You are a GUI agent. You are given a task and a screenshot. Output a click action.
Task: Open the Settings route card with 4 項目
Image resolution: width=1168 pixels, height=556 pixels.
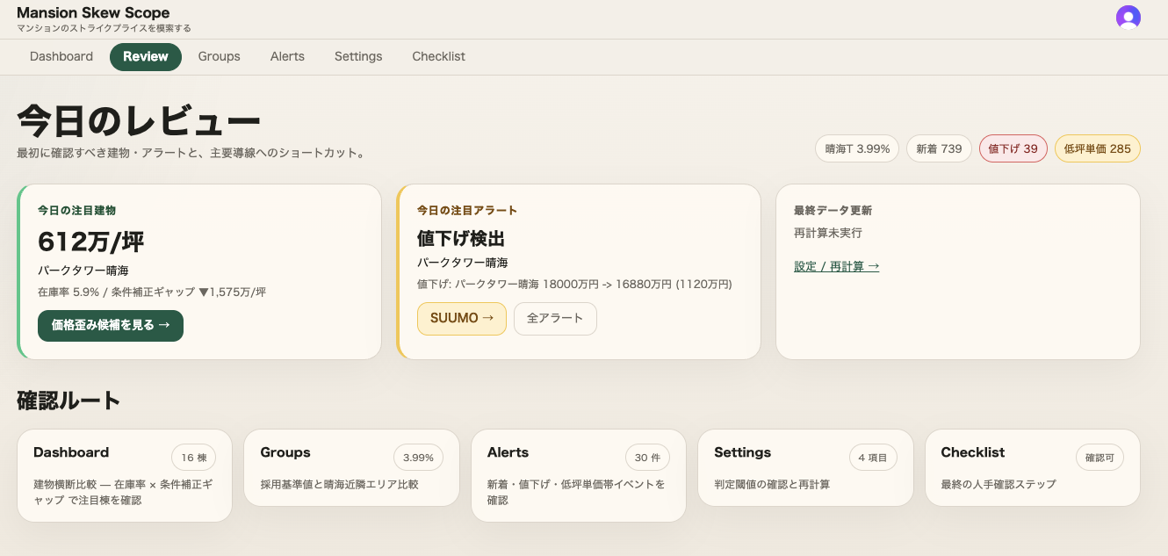pyautogui.click(x=805, y=467)
